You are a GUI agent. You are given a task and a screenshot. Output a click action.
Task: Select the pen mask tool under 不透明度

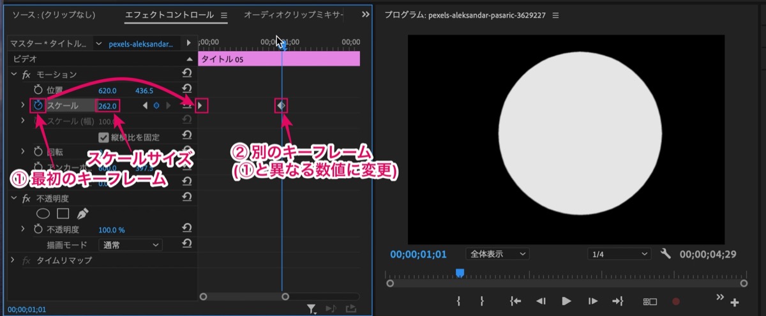[83, 213]
